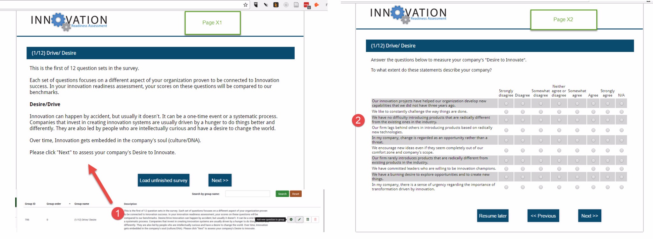Go to Next on the intro page
This screenshot has width=653, height=239.
pos(220,180)
